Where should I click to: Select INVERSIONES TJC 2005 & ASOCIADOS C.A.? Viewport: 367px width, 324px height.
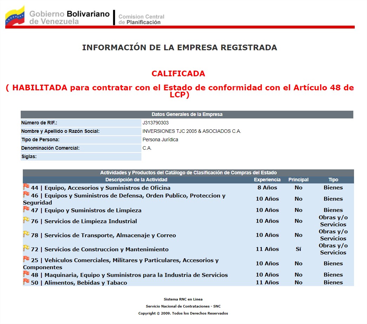pos(192,131)
